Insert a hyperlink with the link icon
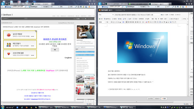 147,22
